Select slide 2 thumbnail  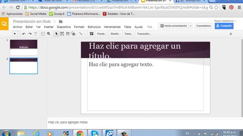(24, 66)
